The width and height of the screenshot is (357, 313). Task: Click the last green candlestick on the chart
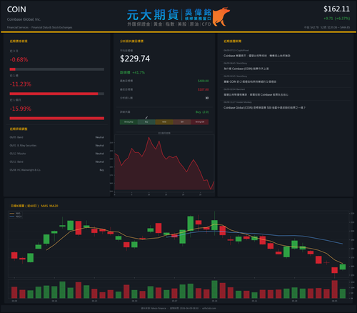tap(343, 267)
